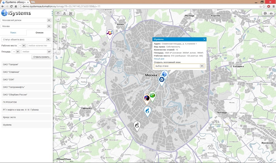
Task: Close the iSystems info popup
Action: (x=204, y=40)
